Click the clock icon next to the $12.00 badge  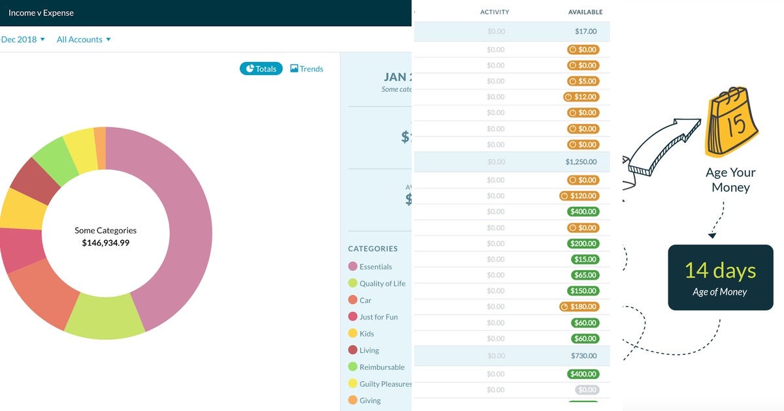pos(567,96)
